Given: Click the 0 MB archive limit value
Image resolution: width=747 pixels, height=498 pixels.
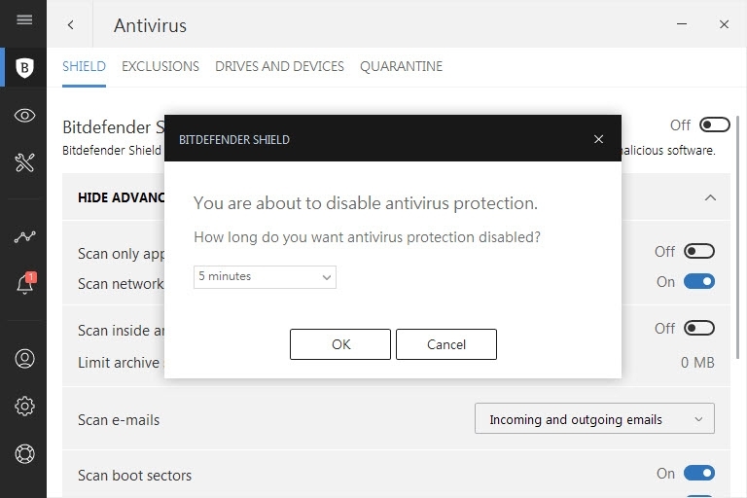Looking at the screenshot, I should [697, 363].
